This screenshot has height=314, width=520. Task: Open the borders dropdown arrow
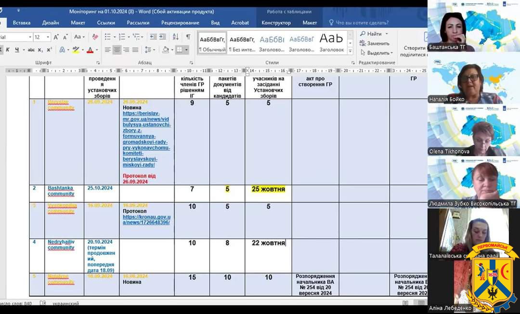click(x=186, y=50)
